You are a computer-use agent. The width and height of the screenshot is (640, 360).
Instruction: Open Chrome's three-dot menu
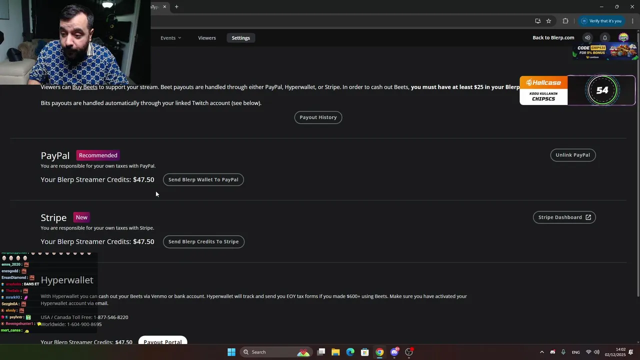point(632,21)
